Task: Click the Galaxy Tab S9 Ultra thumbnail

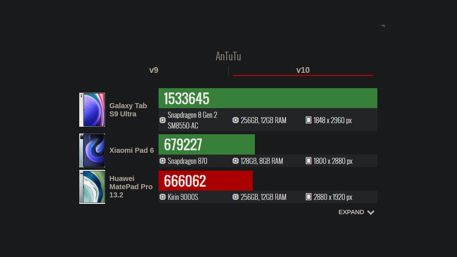Action: [92, 110]
